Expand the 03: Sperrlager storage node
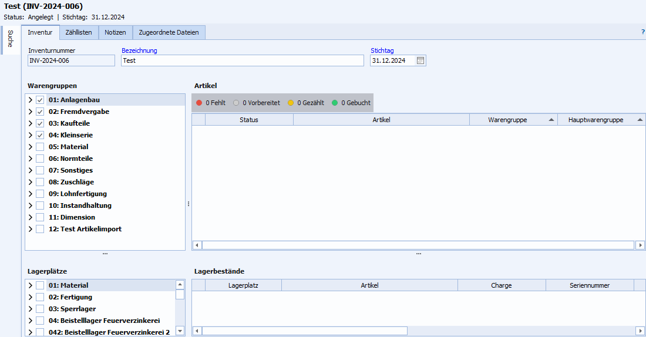The width and height of the screenshot is (646, 337). point(31,309)
